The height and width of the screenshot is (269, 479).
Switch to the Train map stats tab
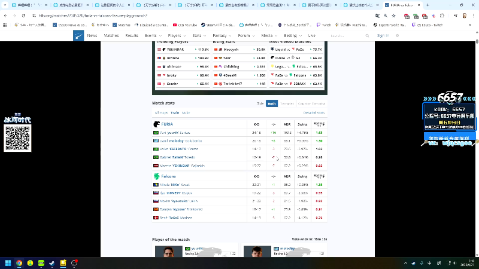(175, 112)
